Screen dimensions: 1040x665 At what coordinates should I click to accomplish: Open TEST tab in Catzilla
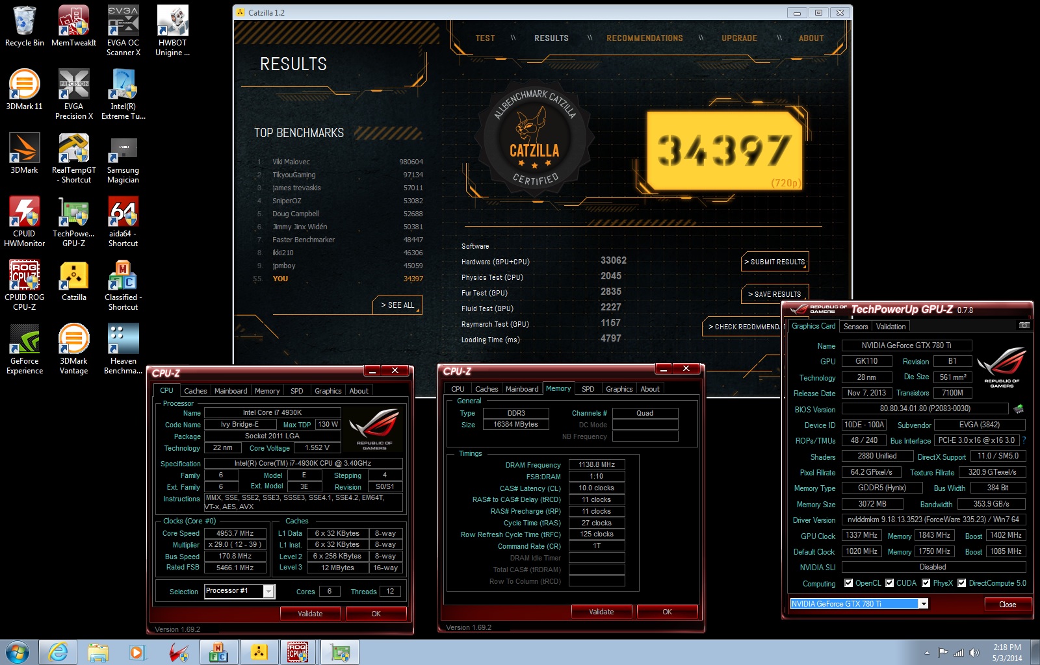click(x=485, y=38)
